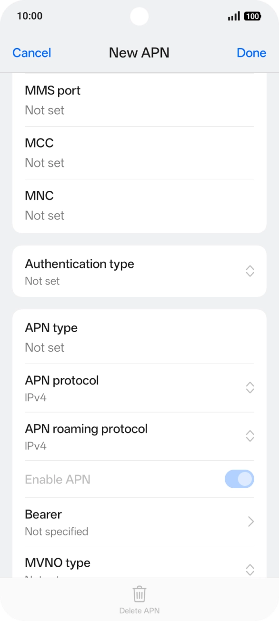
Task: Open Authentication type dropdown
Action: point(139,271)
